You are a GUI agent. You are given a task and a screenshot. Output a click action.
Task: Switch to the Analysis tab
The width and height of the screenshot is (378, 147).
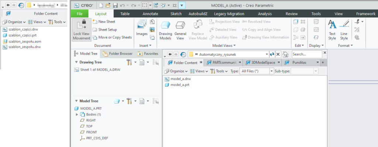[265, 14]
